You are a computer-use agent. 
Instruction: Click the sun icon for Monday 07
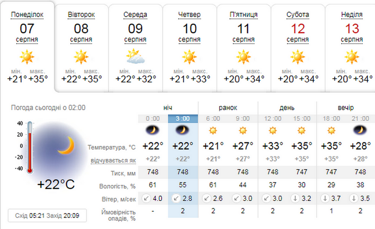27,58
